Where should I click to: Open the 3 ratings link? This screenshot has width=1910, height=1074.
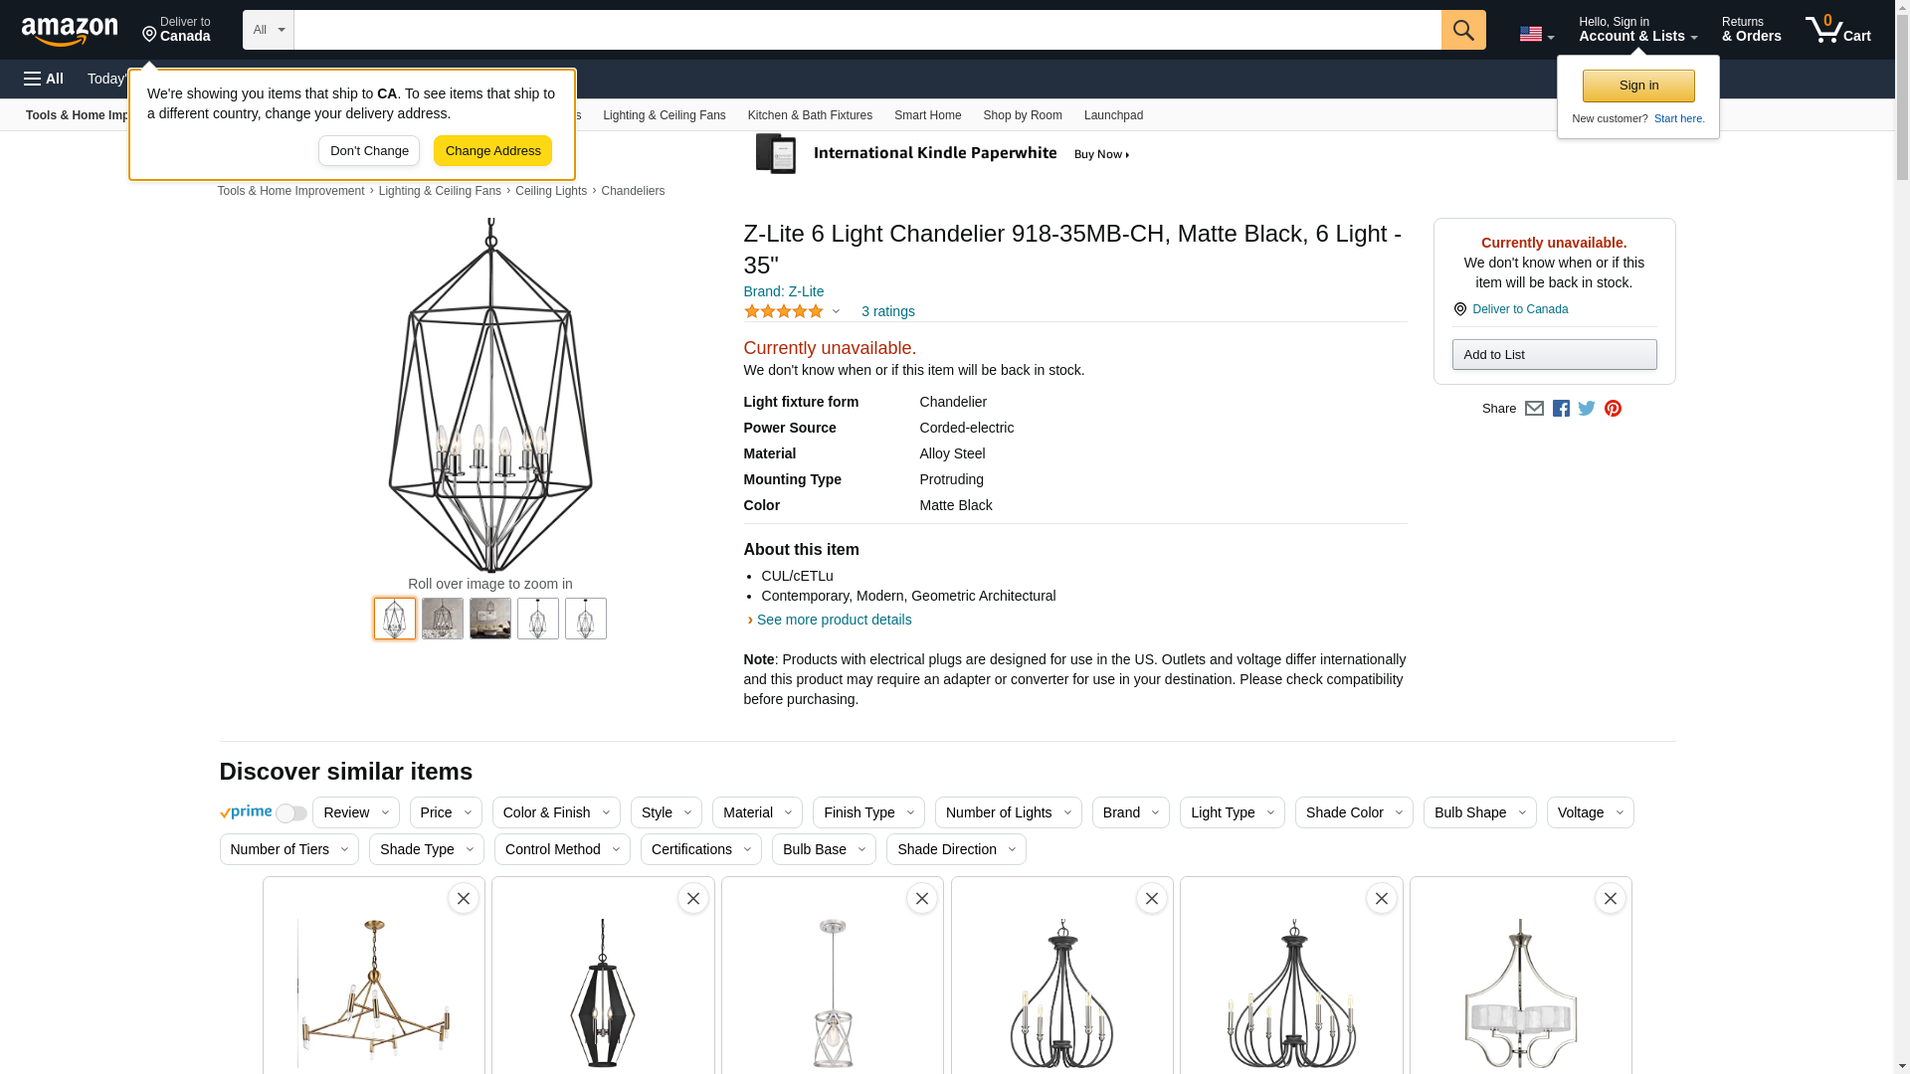(x=887, y=311)
